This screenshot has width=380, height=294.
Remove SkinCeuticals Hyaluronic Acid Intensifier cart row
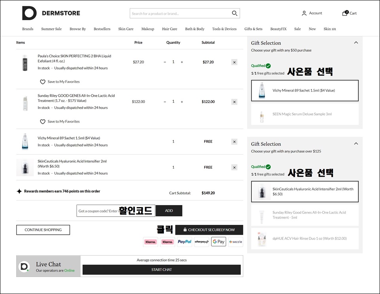click(x=234, y=168)
